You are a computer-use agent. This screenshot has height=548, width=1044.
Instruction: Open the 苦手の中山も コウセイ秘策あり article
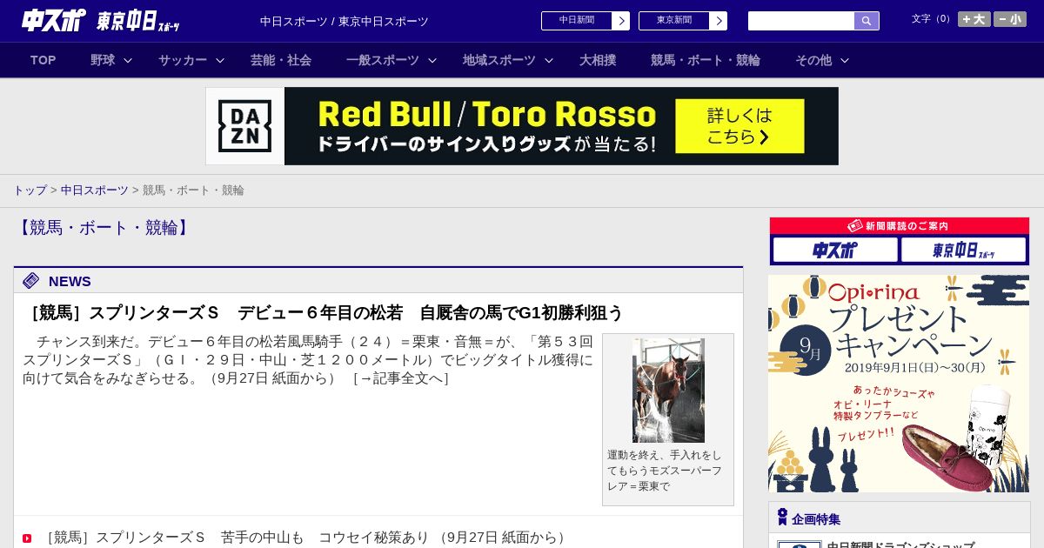(306, 538)
